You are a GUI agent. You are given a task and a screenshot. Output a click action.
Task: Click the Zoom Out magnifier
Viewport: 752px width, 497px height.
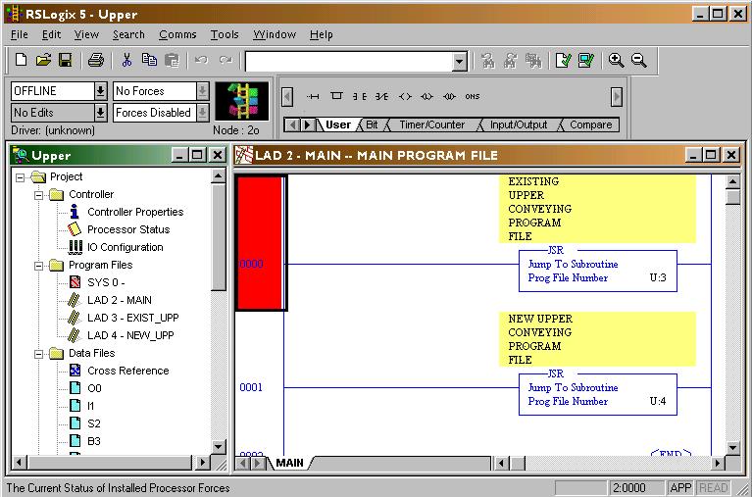(x=639, y=60)
